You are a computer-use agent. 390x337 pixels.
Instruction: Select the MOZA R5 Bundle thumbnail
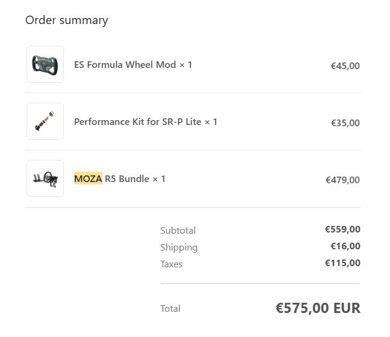(x=45, y=178)
